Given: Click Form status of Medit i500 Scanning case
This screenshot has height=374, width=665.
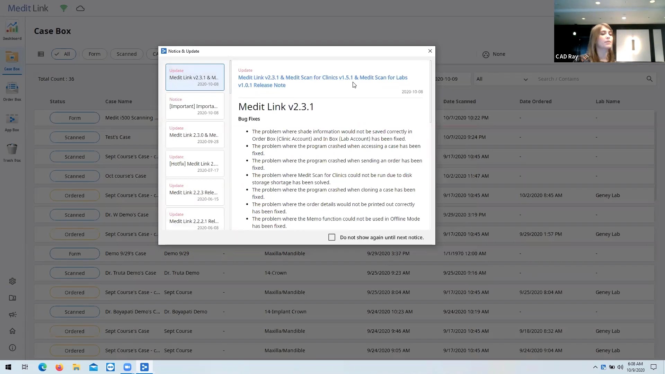Looking at the screenshot, I should 74,118.
